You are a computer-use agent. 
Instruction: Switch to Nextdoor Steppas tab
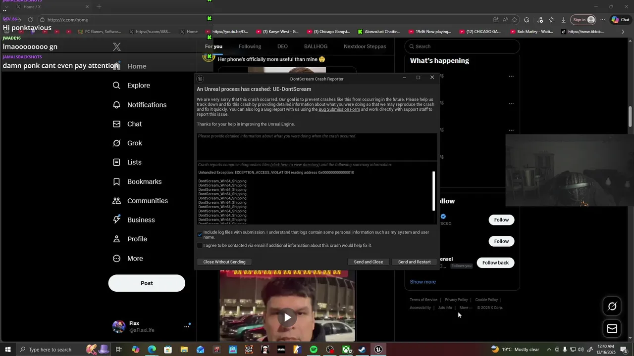[365, 46]
